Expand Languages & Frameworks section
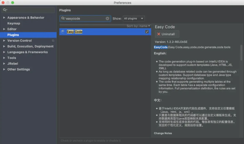The width and height of the screenshot is (244, 144). click(x=4, y=52)
